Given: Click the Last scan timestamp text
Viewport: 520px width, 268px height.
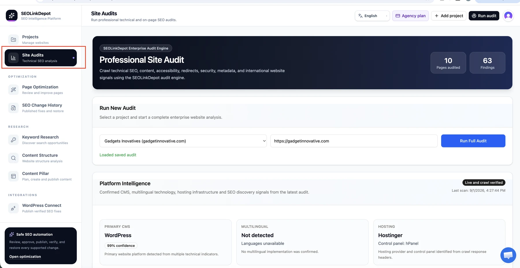Looking at the screenshot, I should click(478, 190).
